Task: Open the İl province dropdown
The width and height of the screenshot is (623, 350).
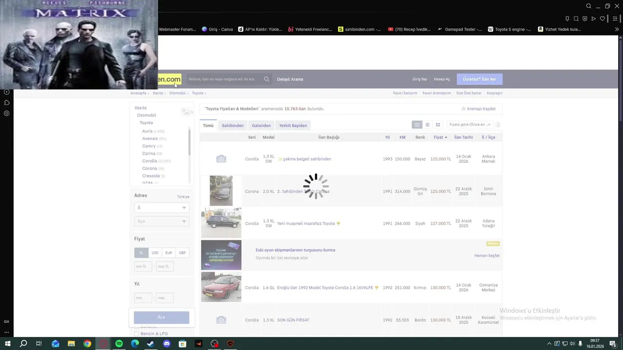Action: click(162, 208)
